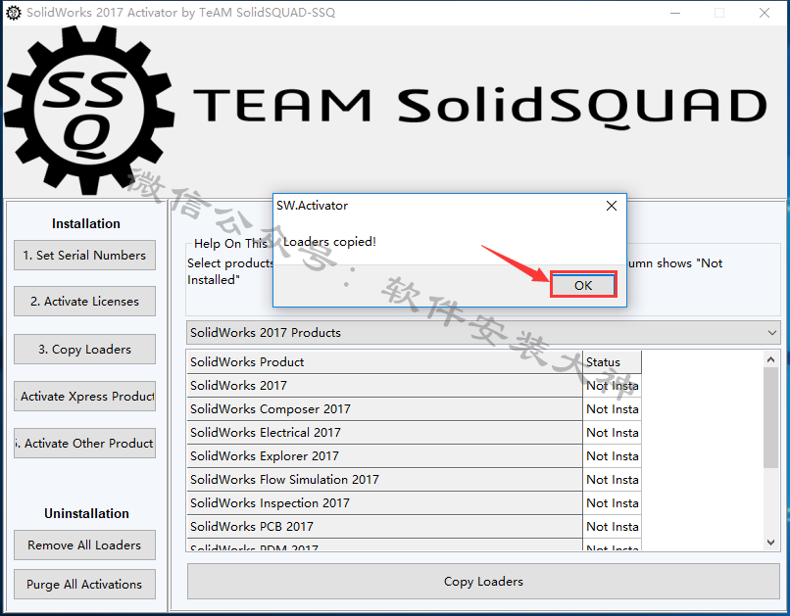Click the product list scroll down arrow
The width and height of the screenshot is (790, 616).
[770, 542]
